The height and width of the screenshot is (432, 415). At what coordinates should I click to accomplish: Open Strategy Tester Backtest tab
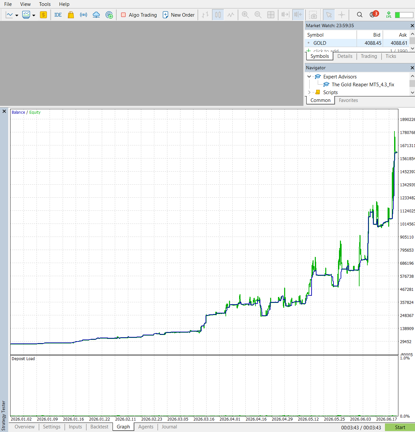click(99, 427)
